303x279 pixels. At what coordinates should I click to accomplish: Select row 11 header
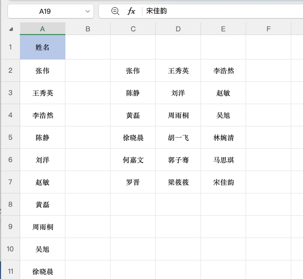[11, 270]
